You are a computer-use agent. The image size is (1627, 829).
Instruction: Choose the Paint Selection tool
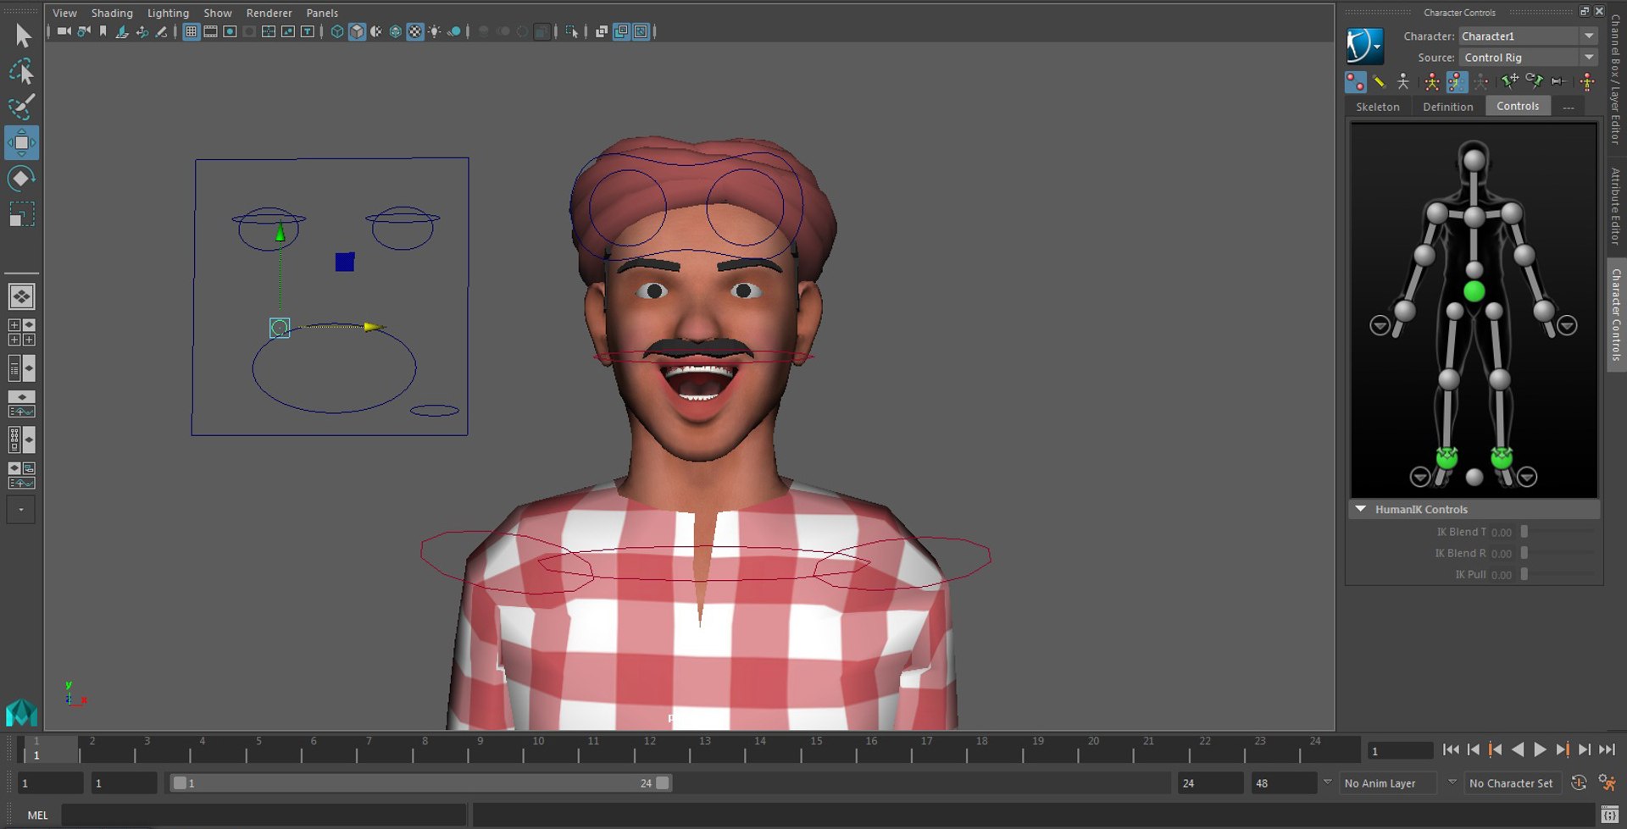pos(22,107)
